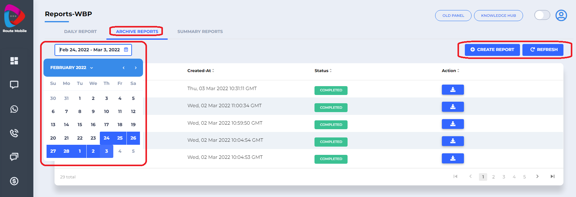This screenshot has height=197, width=576.
Task: Select greyed March 5 in calendar
Action: (x=133, y=151)
